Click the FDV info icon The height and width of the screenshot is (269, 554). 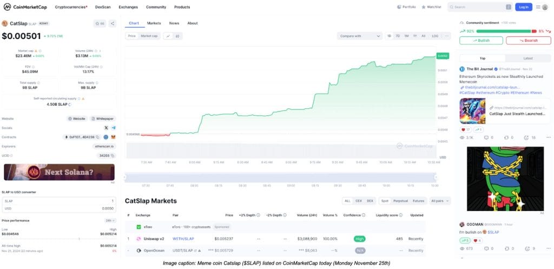33,67
